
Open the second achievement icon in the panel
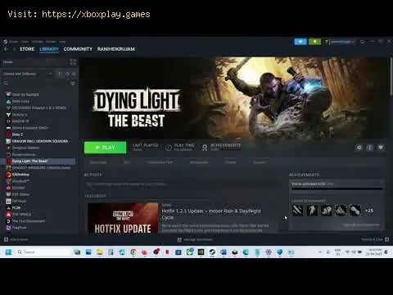(x=312, y=211)
